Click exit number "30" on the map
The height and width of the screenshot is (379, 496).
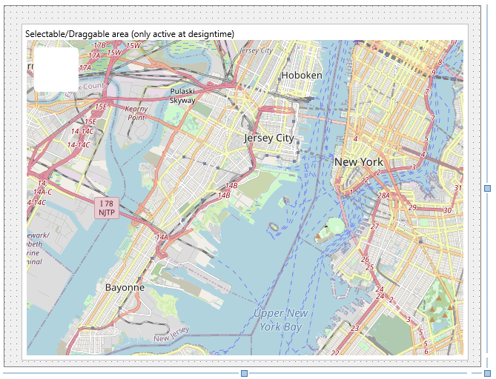click(x=447, y=210)
